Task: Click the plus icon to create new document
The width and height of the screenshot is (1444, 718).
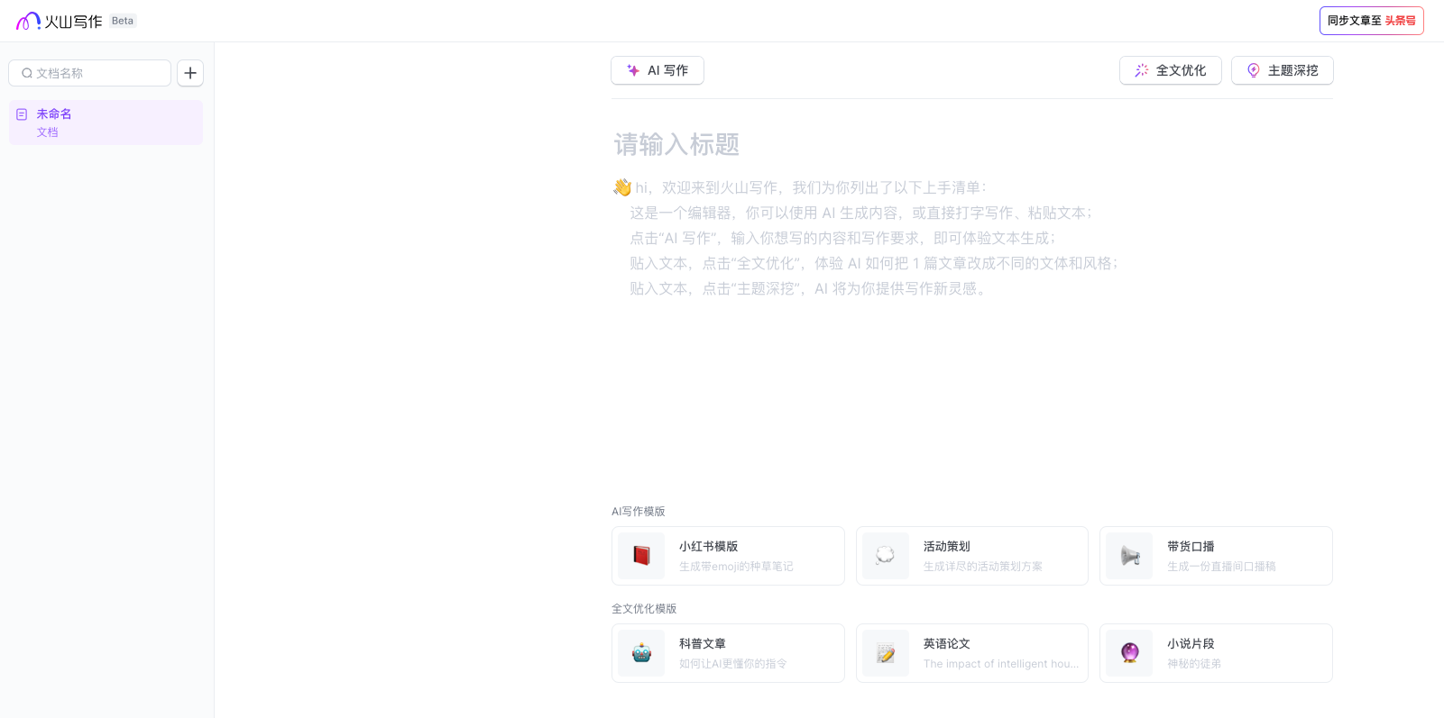Action: (x=190, y=73)
